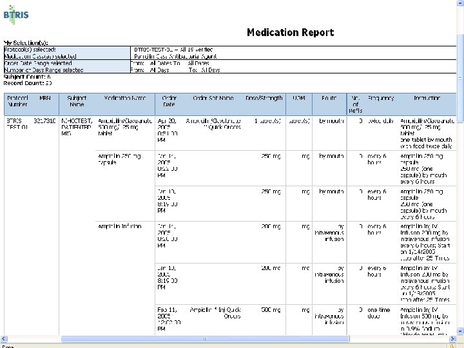Click the Apr 20, 2005 order date

[x=168, y=130]
